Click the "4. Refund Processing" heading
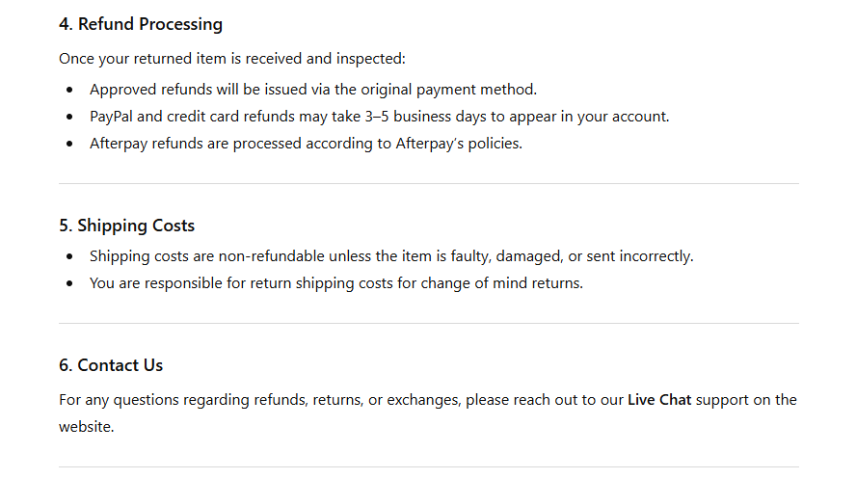The width and height of the screenshot is (856, 479). pos(141,24)
